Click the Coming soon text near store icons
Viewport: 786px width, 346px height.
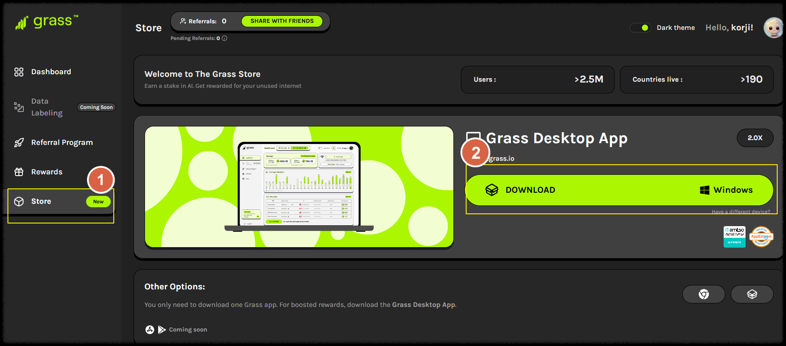tap(188, 330)
